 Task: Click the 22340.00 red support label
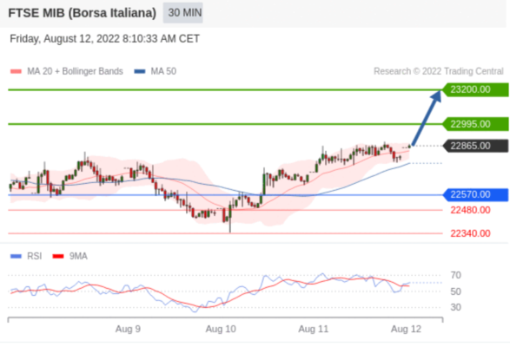[x=470, y=233]
